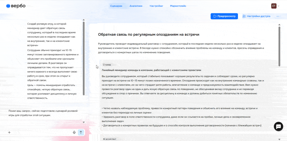Image resolution: width=287 pixels, height=141 pixels.
Task: Click the вербо logo
Action: click(x=16, y=6)
